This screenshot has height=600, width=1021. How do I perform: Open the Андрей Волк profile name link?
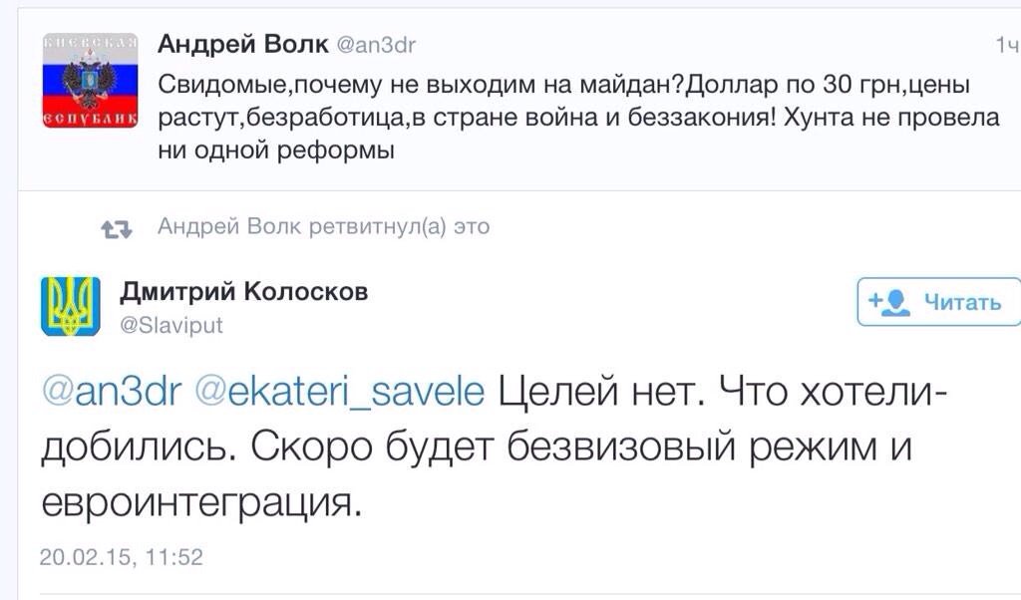click(243, 44)
